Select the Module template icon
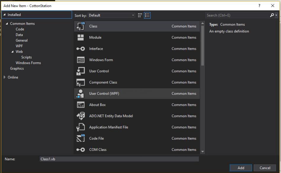This screenshot has width=281, height=173. [81, 37]
